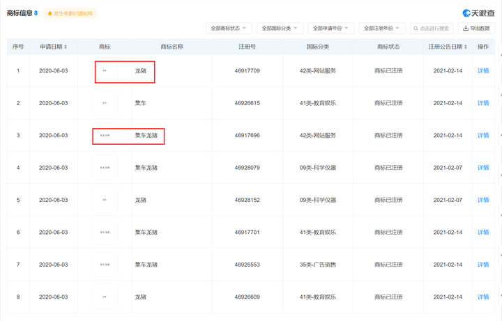Click the 商标信息 heading
This screenshot has height=321, width=502.
coord(20,13)
